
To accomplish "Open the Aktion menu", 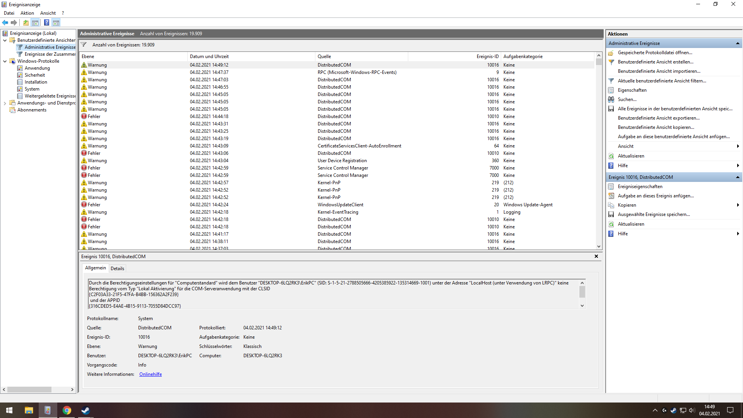I will tap(27, 13).
